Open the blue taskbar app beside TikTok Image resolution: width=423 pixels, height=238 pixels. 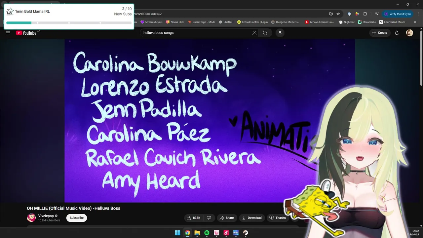236,233
